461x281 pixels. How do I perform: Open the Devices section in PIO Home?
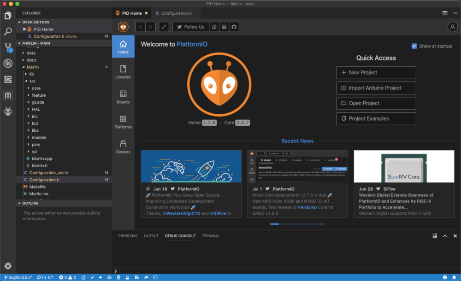(x=123, y=146)
